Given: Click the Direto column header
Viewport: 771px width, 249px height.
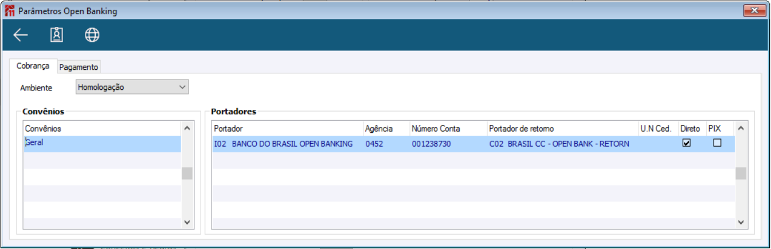Looking at the screenshot, I should click(x=692, y=128).
